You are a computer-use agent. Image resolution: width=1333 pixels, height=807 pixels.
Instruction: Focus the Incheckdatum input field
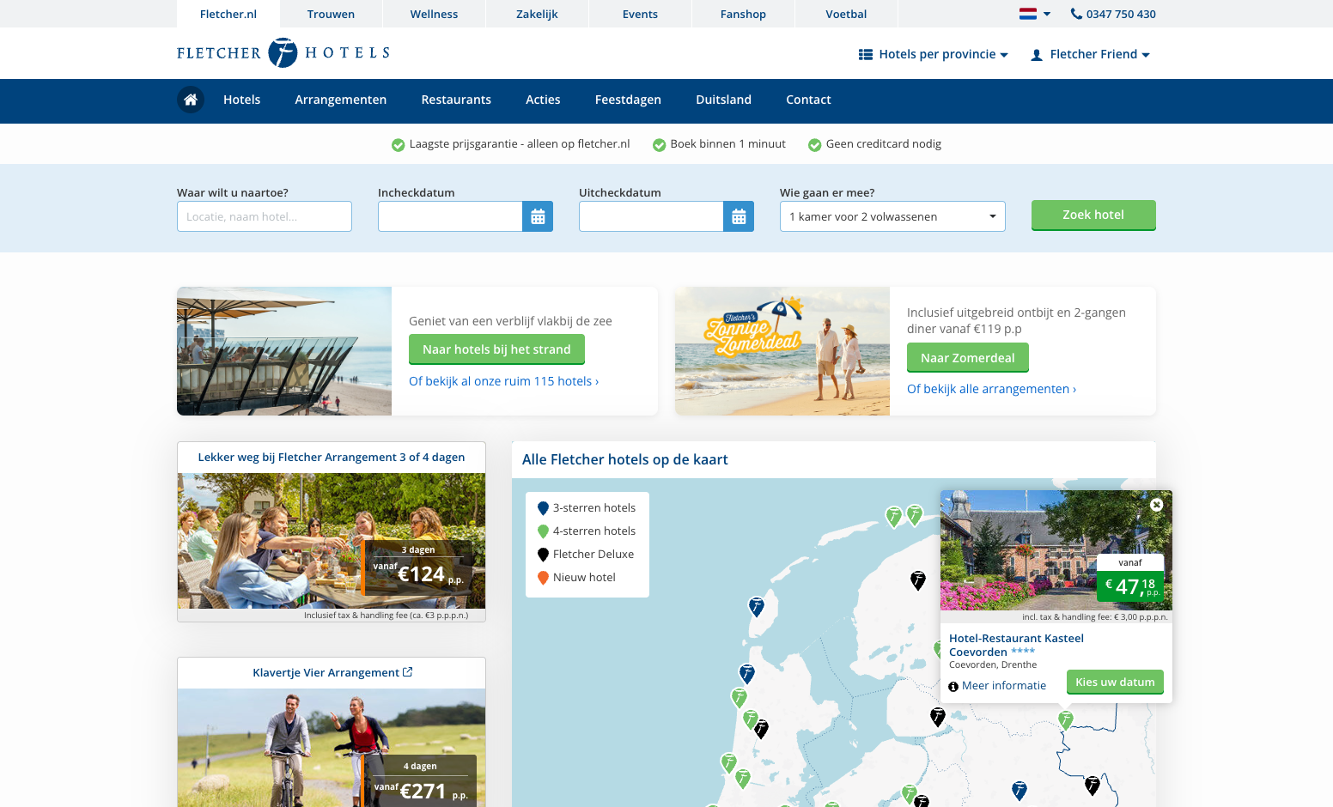point(450,216)
